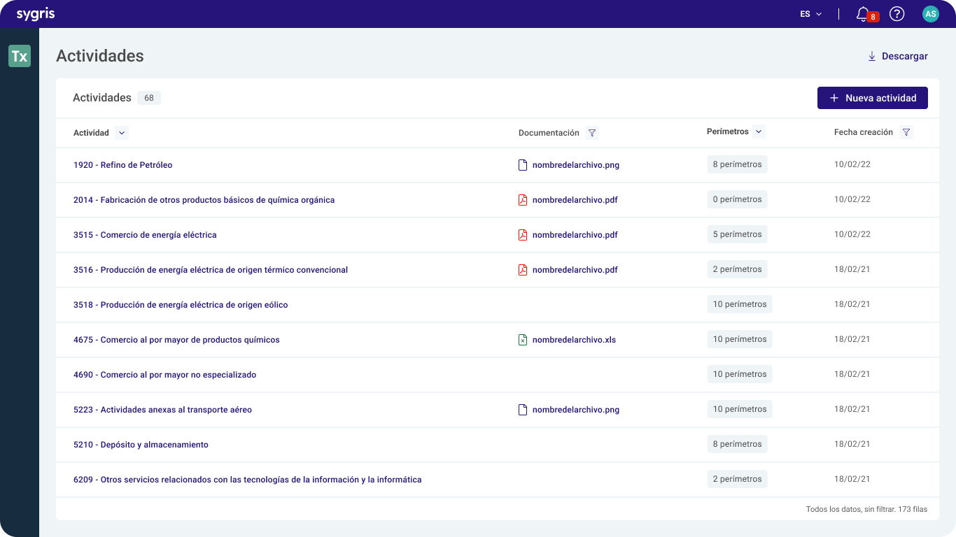956x537 pixels.
Task: Click the 68 count badge beside Actividades
Action: (x=149, y=98)
